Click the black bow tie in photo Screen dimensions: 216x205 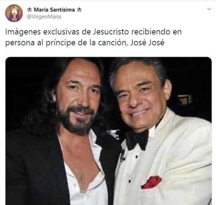point(137,140)
